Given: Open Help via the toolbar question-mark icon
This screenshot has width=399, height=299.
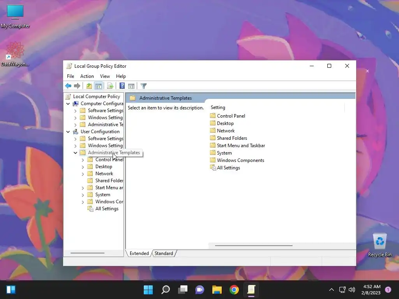Looking at the screenshot, I should point(122,86).
